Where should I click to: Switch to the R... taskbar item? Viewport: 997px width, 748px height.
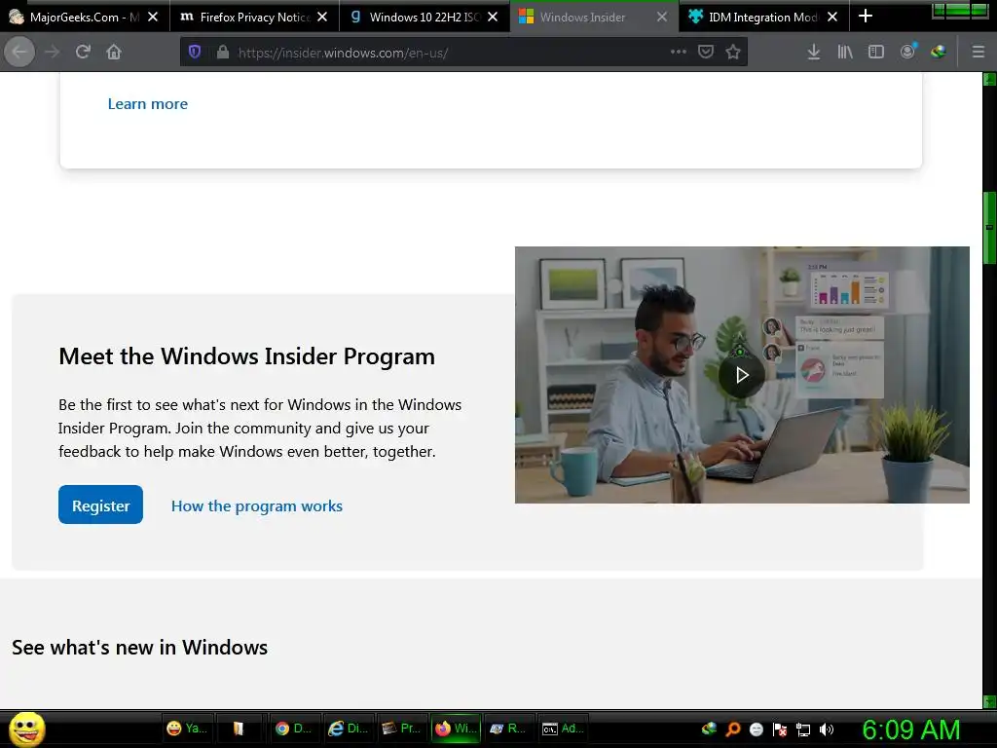click(x=509, y=729)
